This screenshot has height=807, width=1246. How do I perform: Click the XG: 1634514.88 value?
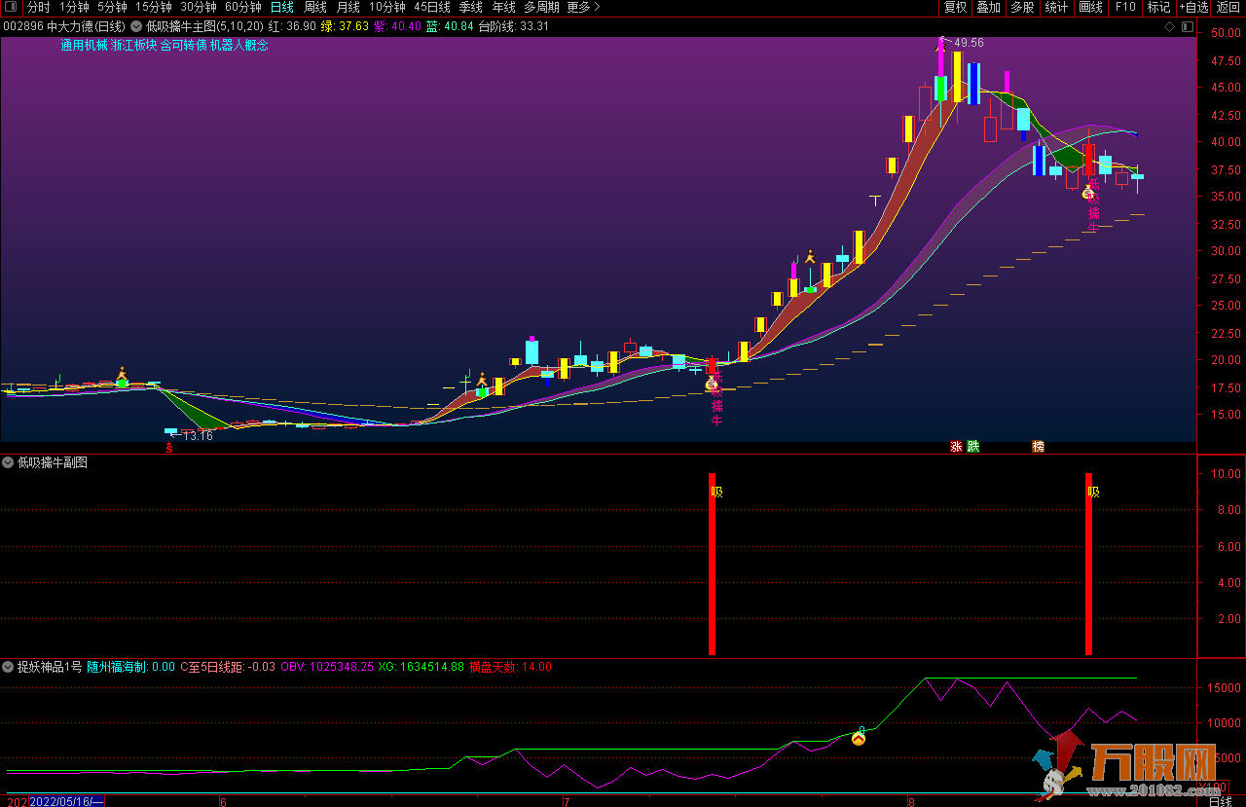tap(421, 667)
